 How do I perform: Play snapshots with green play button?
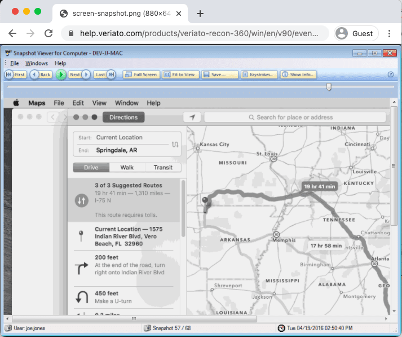(61, 75)
